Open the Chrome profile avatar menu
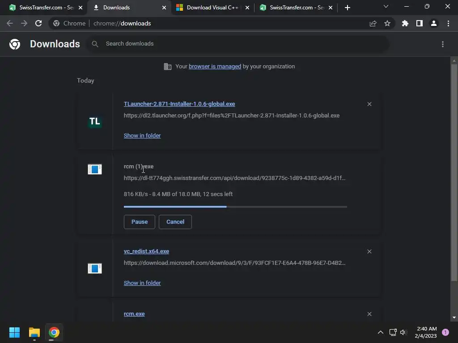 pos(434,23)
